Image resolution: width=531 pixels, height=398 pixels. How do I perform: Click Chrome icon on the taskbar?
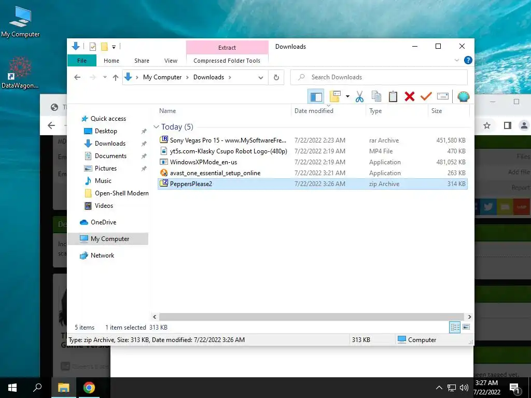pos(89,388)
